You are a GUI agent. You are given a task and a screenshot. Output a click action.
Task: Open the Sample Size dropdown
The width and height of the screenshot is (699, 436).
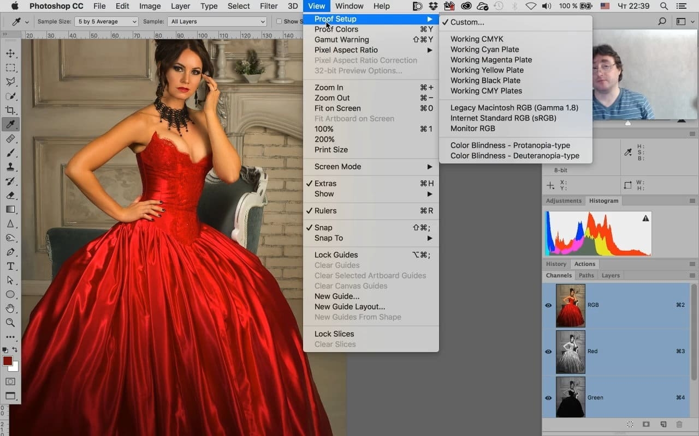(106, 22)
